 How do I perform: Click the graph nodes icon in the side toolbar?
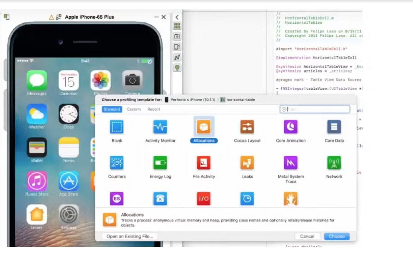(x=177, y=57)
